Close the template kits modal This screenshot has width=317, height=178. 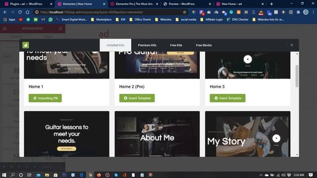tap(292, 45)
